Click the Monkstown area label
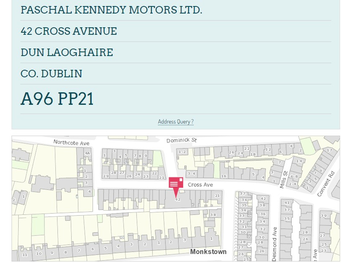The height and width of the screenshot is (263, 351). pos(210,251)
